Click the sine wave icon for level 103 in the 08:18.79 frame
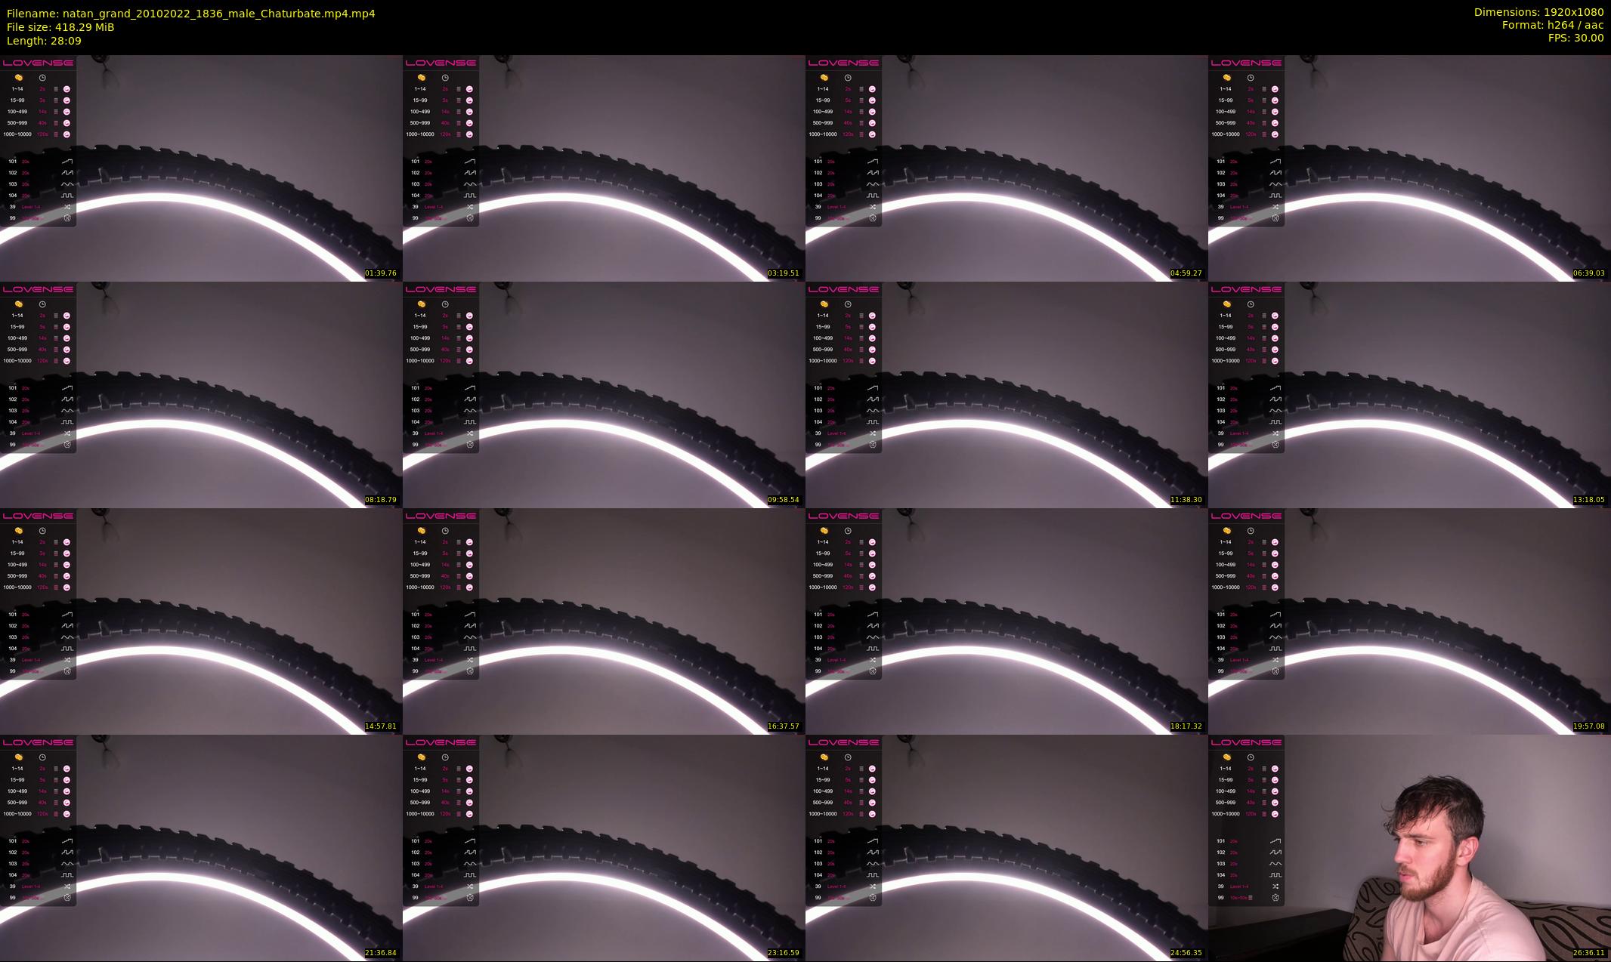 [67, 411]
